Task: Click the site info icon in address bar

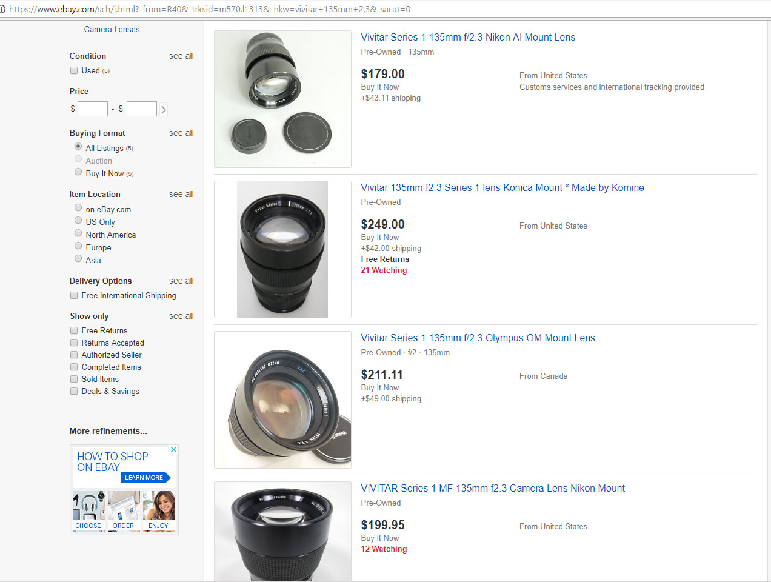Action: click(x=2, y=9)
